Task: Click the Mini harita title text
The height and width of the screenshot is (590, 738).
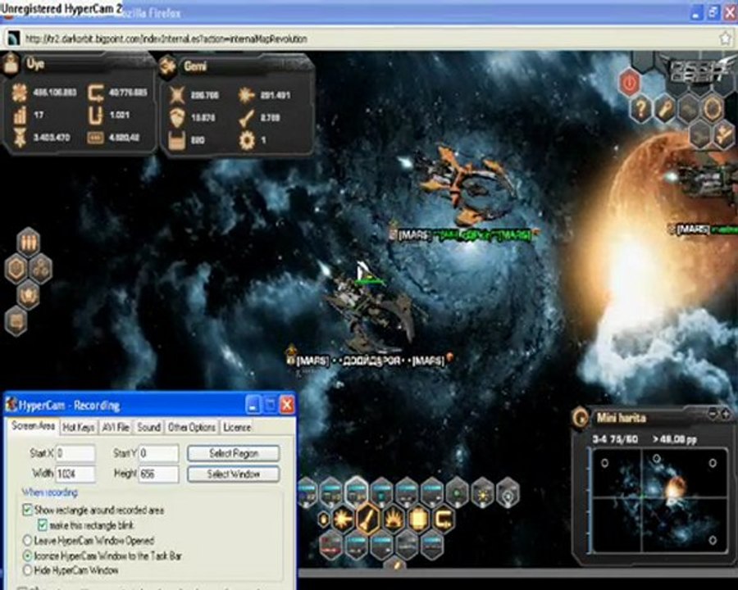Action: pyautogui.click(x=622, y=417)
